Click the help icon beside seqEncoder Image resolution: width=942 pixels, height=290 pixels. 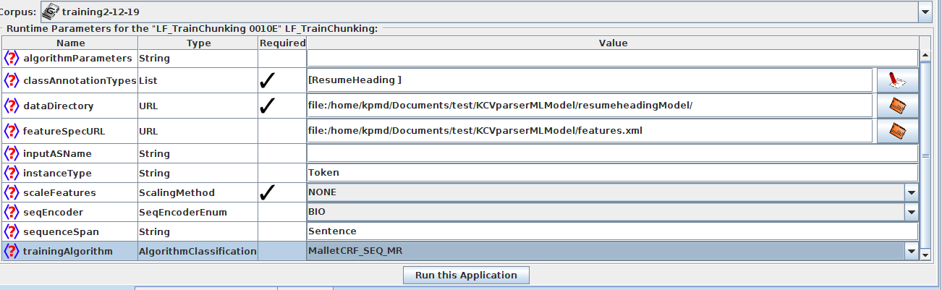[x=12, y=212]
